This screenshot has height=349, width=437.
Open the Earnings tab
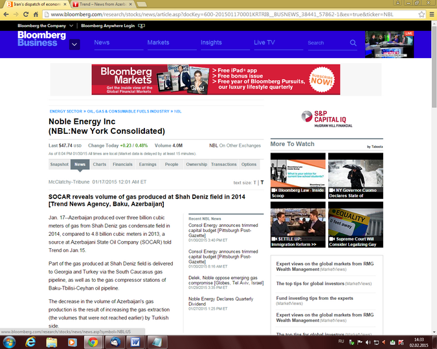click(148, 164)
